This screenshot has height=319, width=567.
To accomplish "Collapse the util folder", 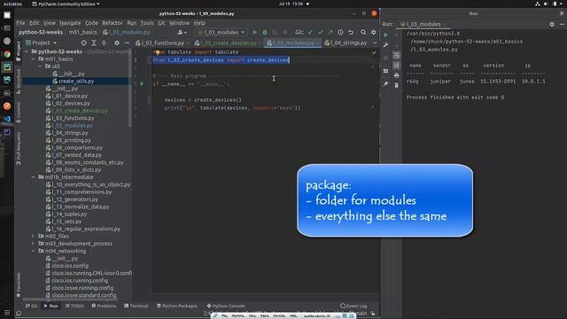I will tap(40, 66).
